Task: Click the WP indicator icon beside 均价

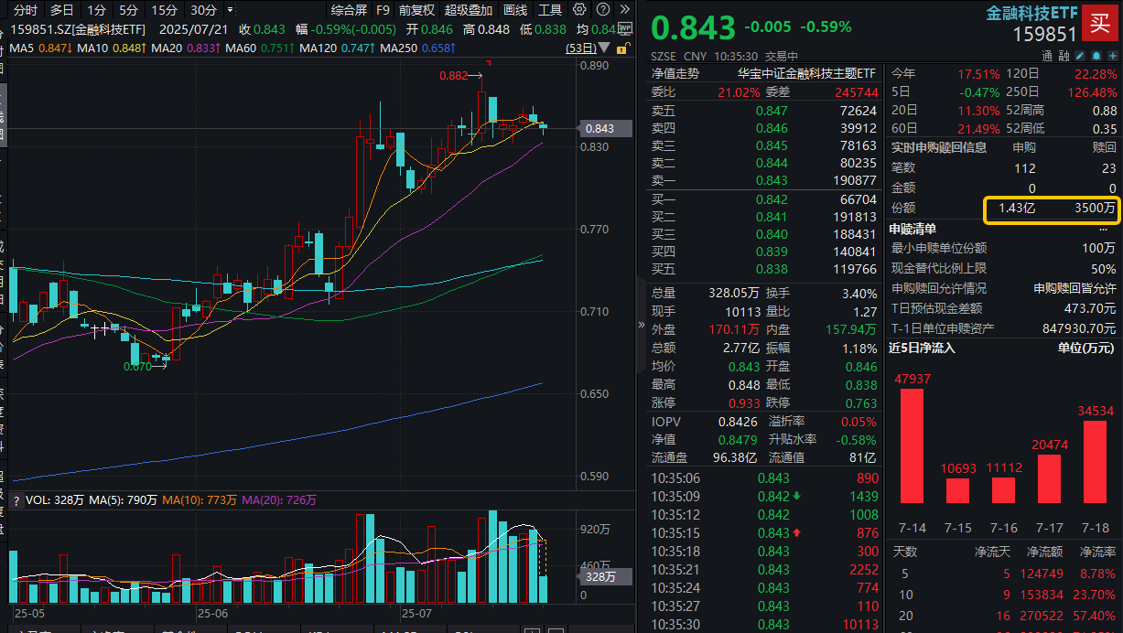Action: click(x=624, y=28)
